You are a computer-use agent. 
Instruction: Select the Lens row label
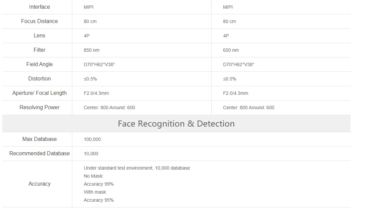[40, 36]
